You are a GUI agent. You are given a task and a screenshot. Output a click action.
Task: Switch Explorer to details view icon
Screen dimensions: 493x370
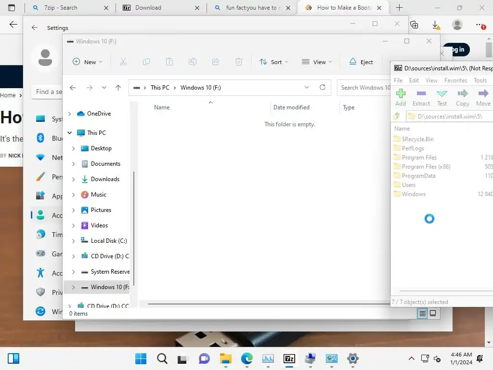coord(422,313)
